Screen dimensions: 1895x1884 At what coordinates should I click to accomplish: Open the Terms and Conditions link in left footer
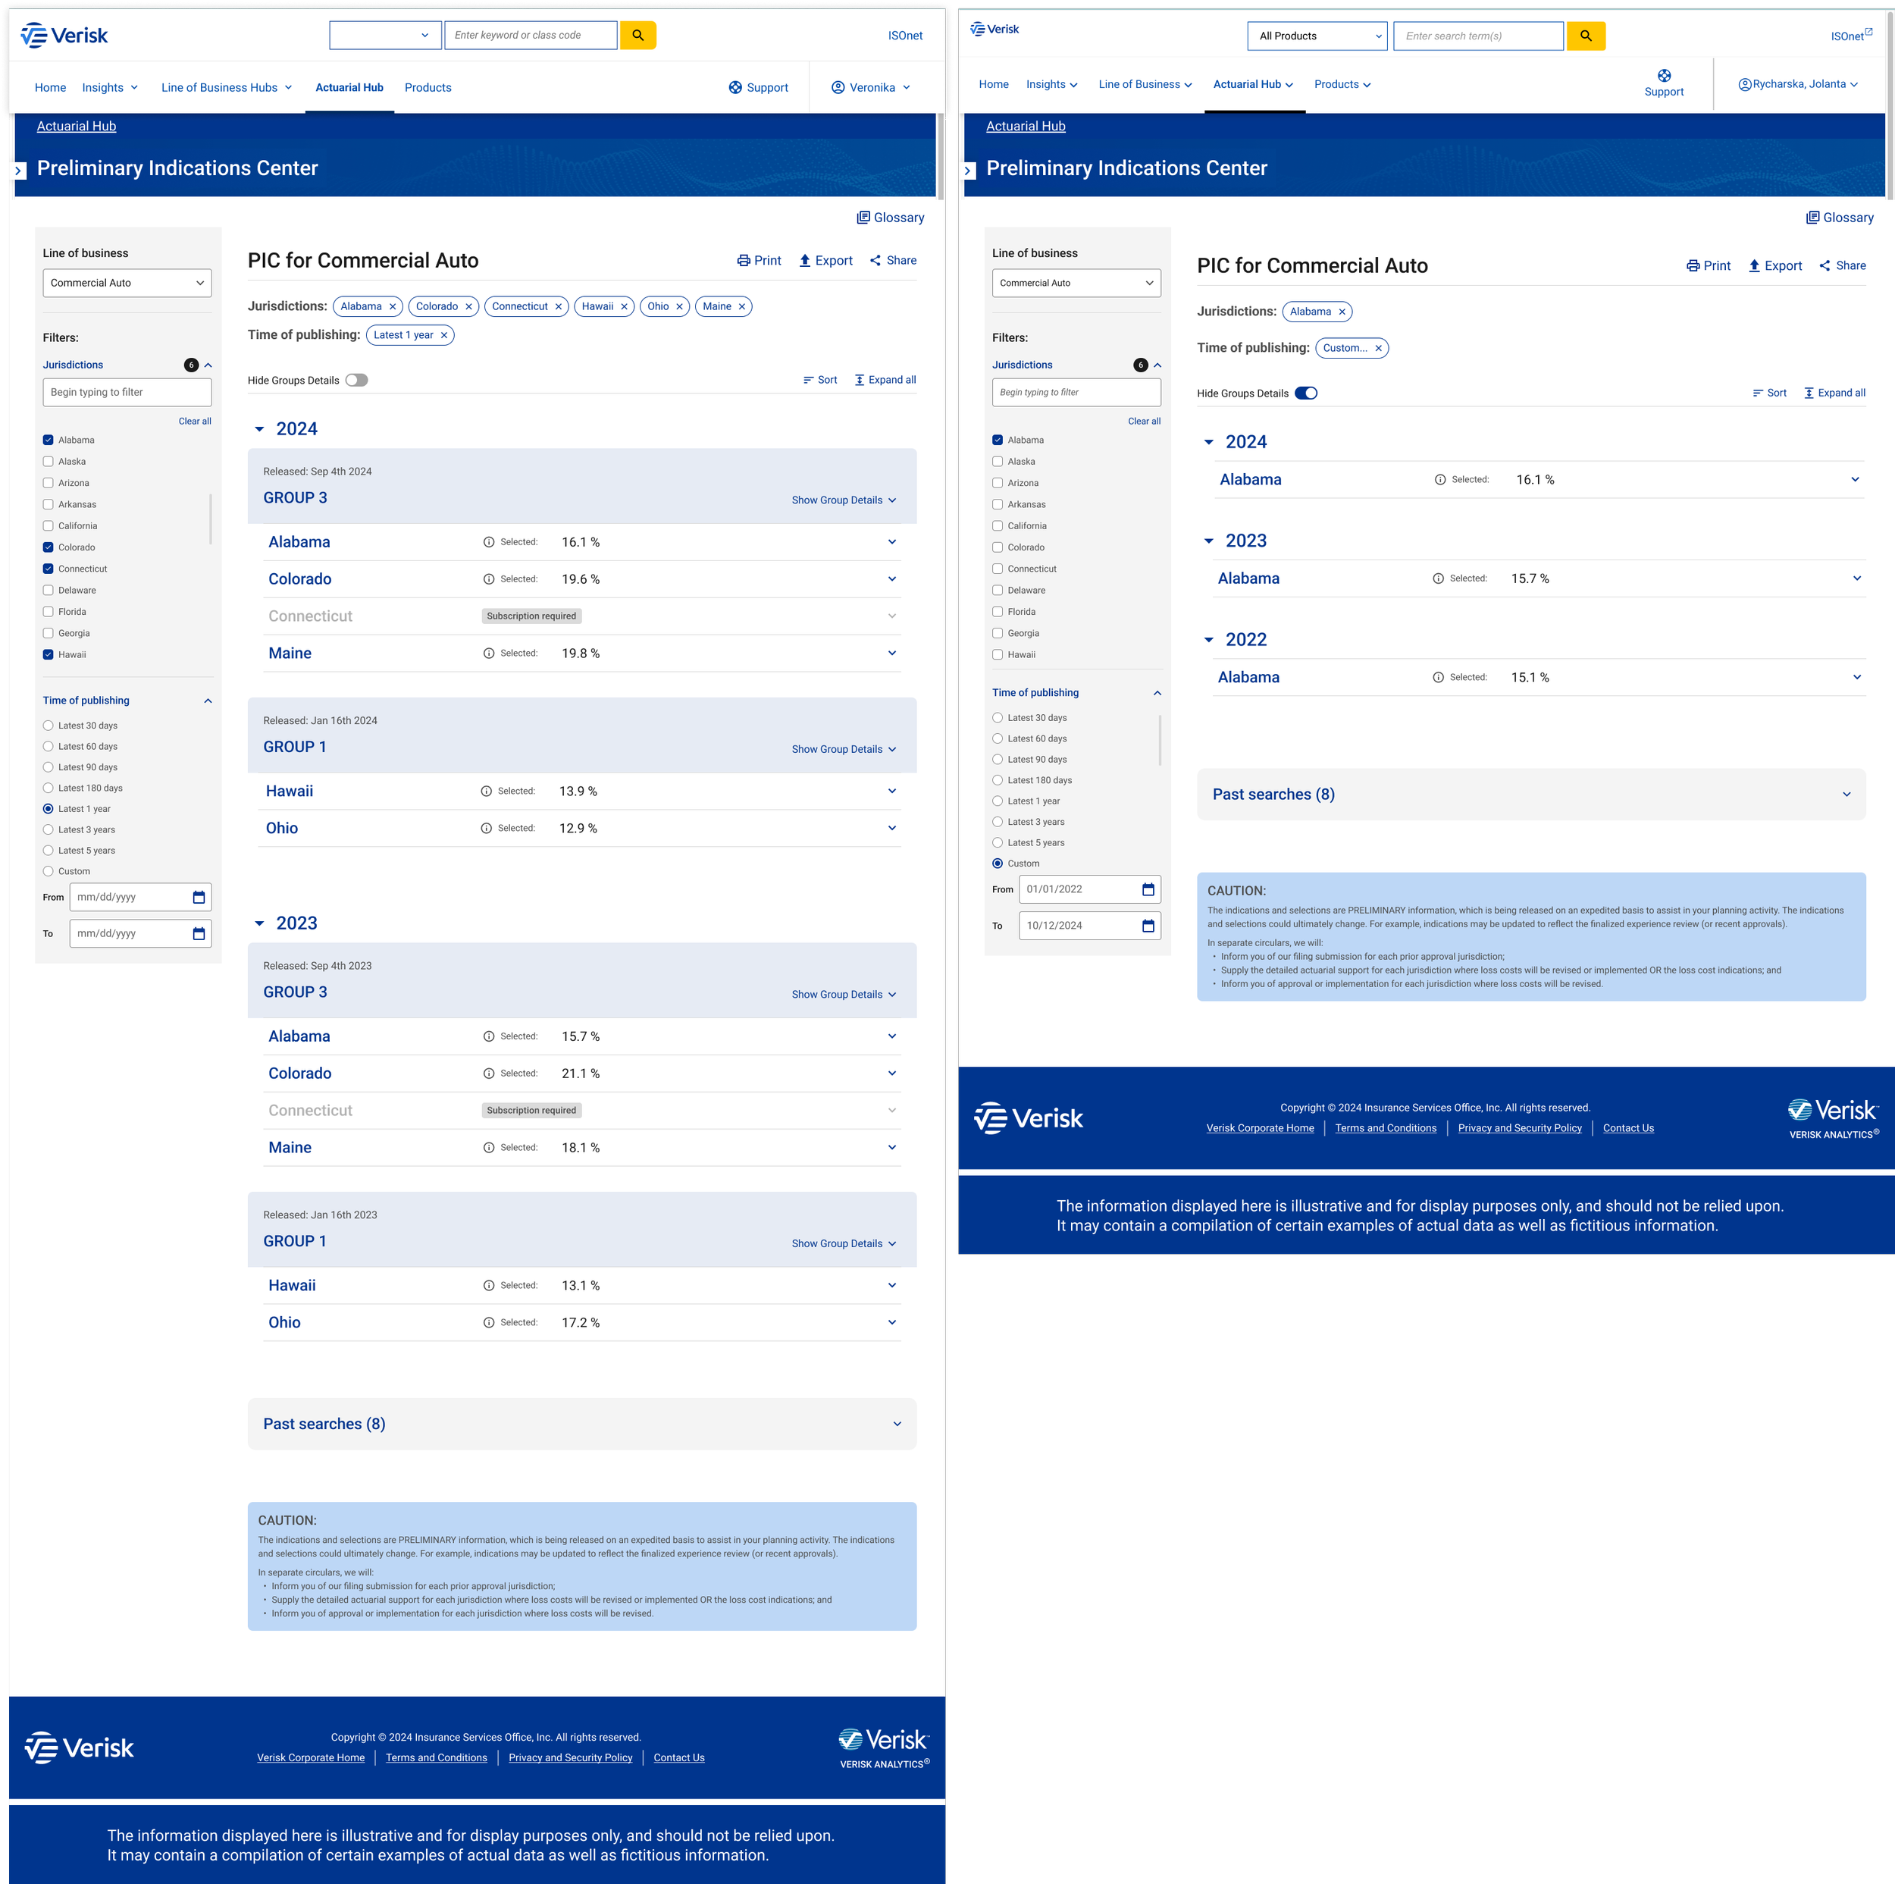437,1757
